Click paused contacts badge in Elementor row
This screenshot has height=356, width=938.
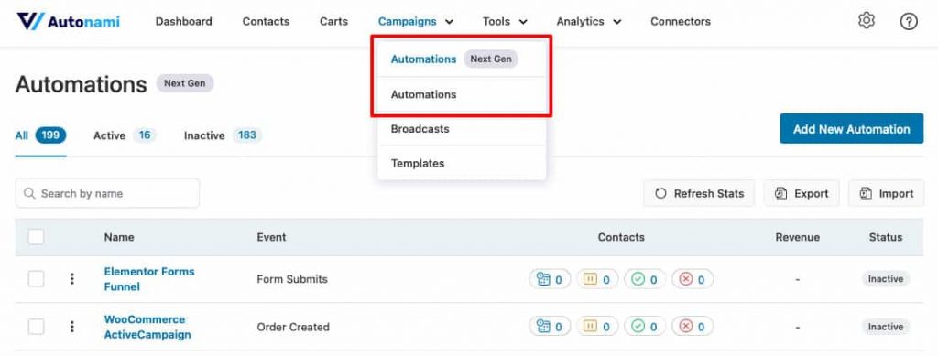[596, 279]
